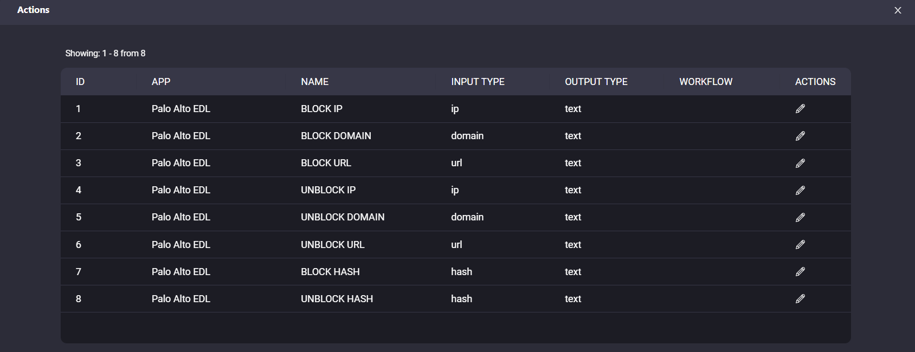
Task: Click Palo Alto EDL in BLOCK URL row
Action: coord(181,163)
